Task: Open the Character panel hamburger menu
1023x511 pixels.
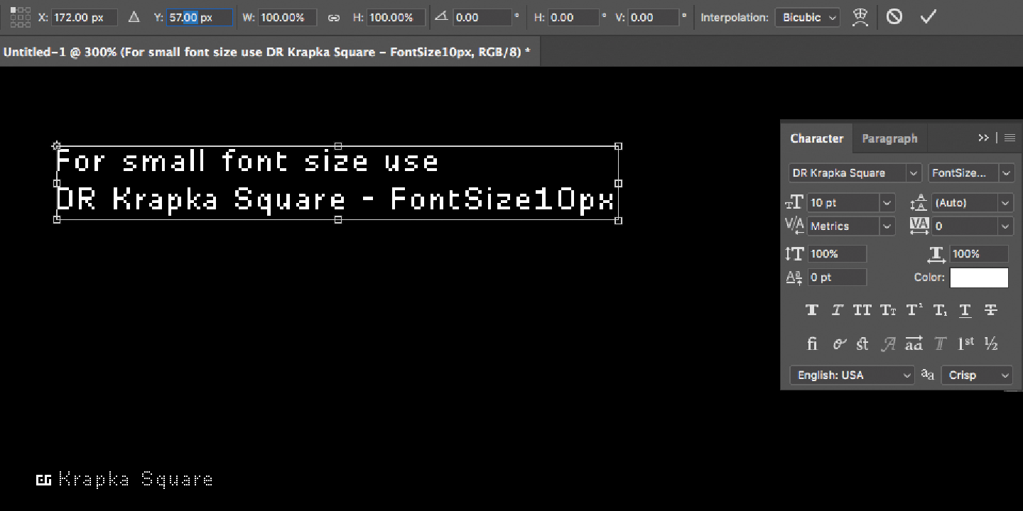Action: coord(1010,138)
